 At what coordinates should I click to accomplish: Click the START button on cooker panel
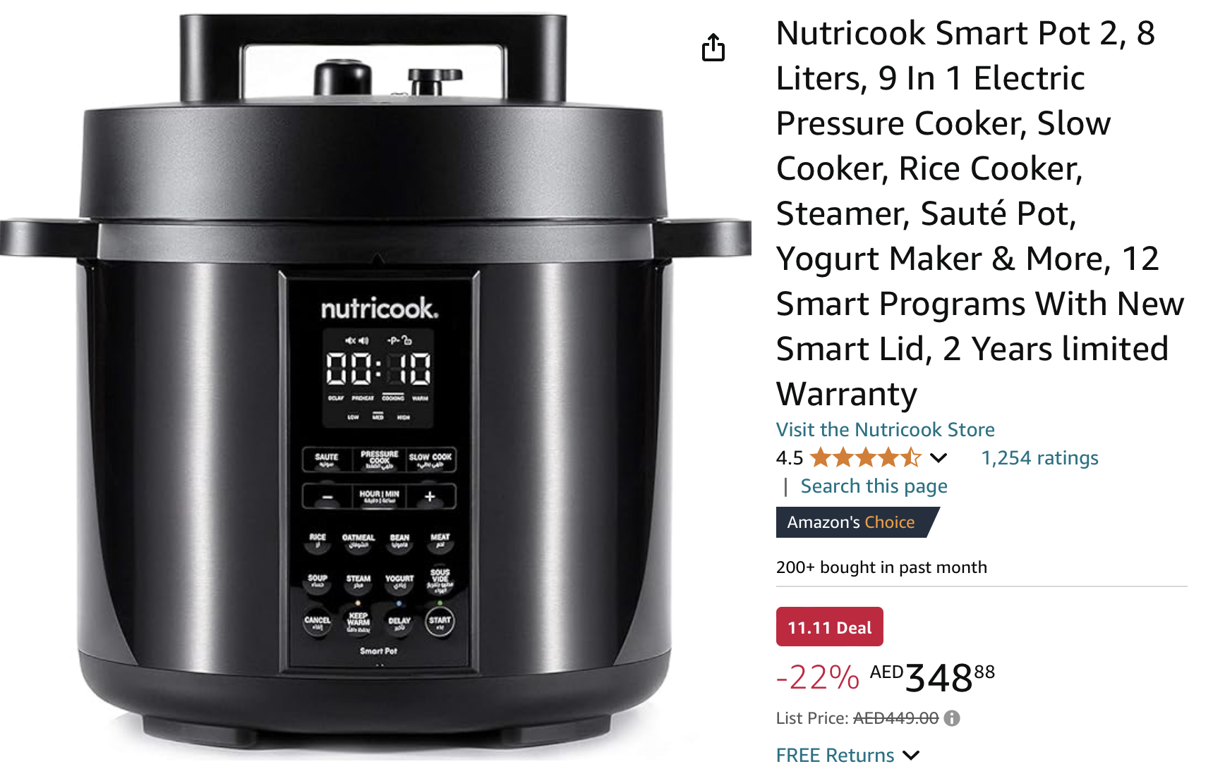pos(440,621)
